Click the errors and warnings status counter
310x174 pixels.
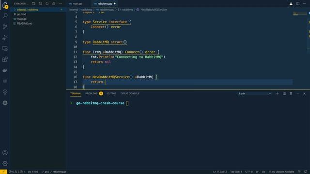click(17, 172)
